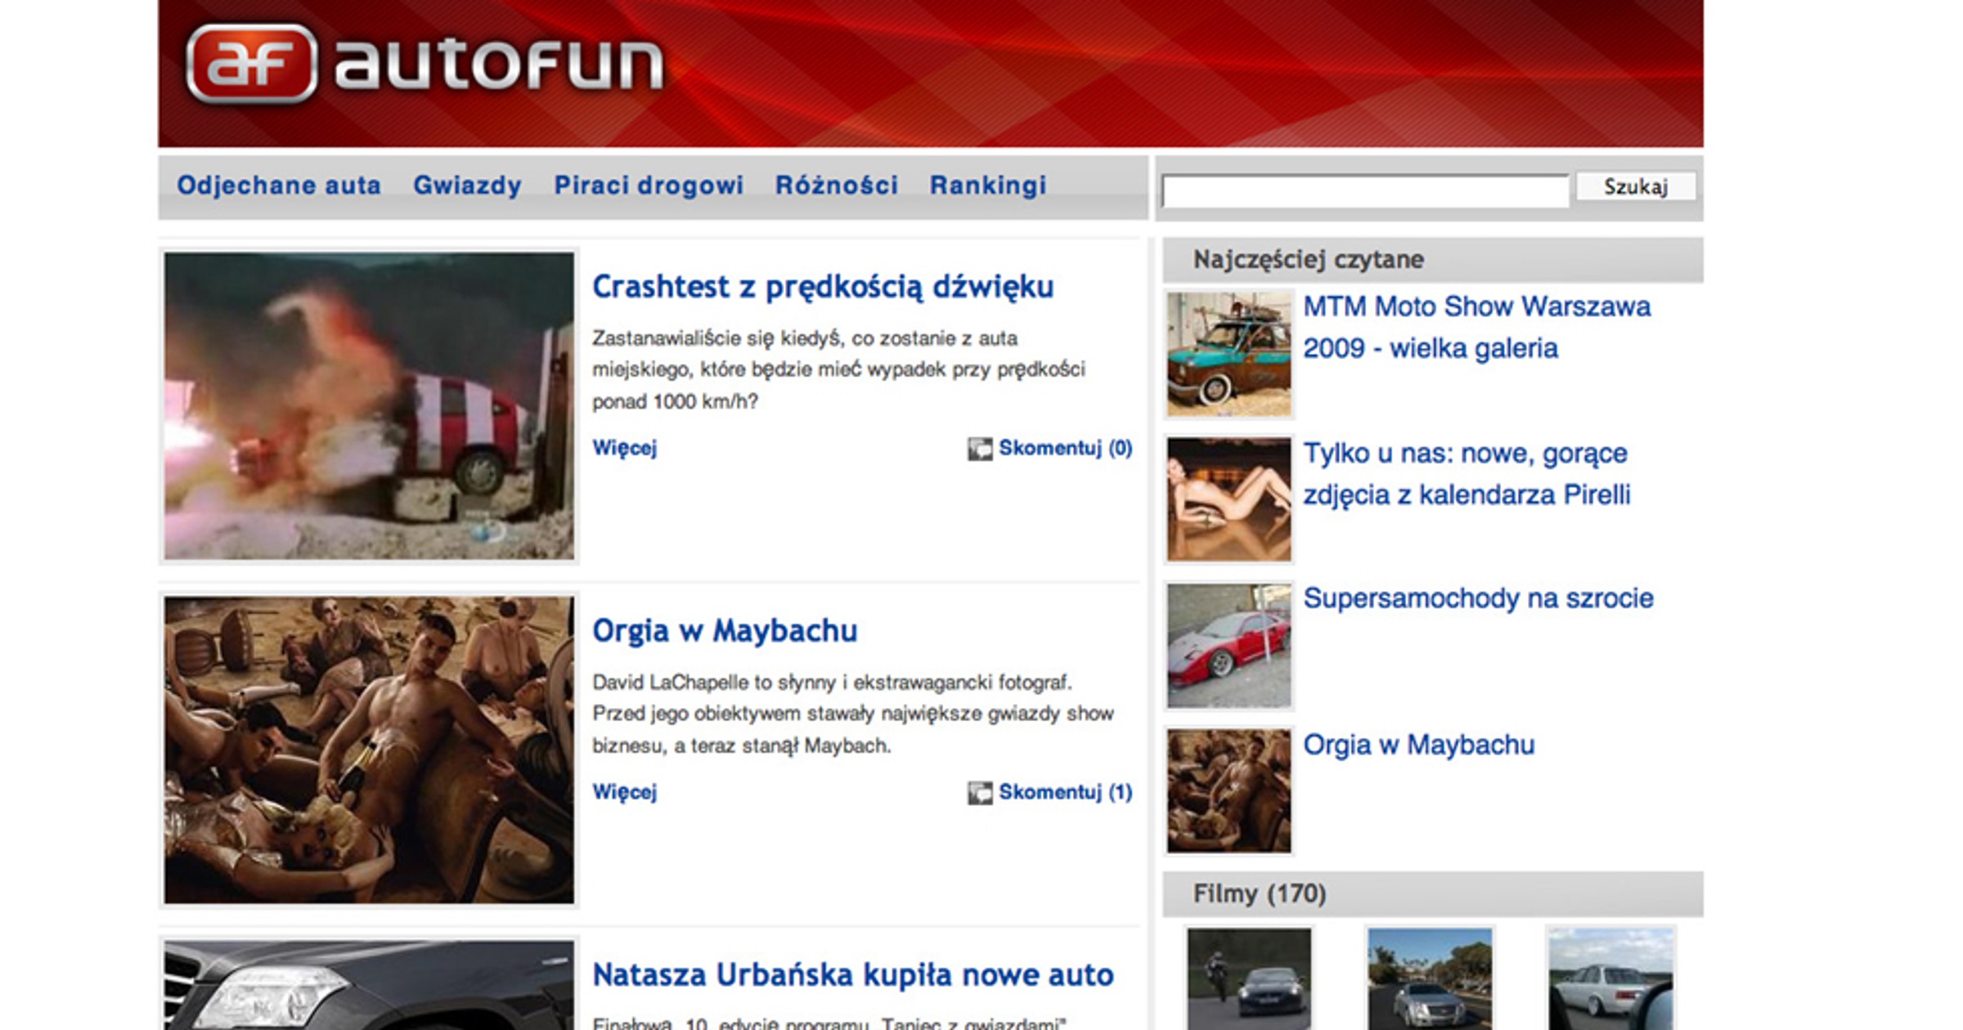This screenshot has width=1963, height=1030.
Task: Open the Piraci drogowi section
Action: click(649, 186)
